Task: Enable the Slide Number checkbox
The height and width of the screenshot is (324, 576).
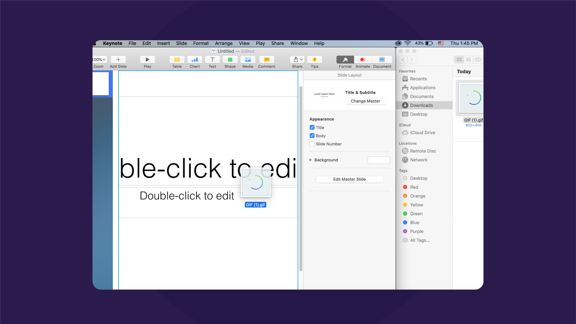Action: [x=312, y=144]
